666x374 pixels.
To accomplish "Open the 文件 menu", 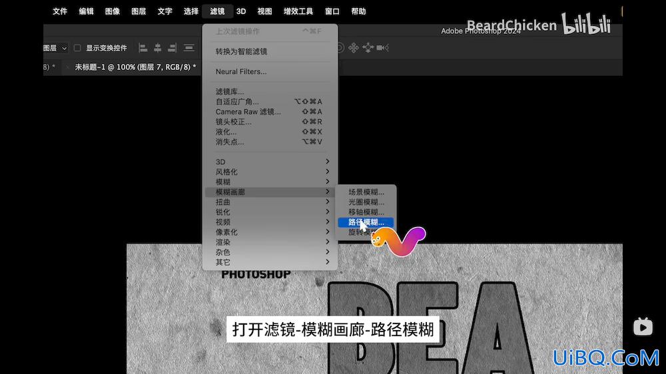I will pyautogui.click(x=60, y=11).
